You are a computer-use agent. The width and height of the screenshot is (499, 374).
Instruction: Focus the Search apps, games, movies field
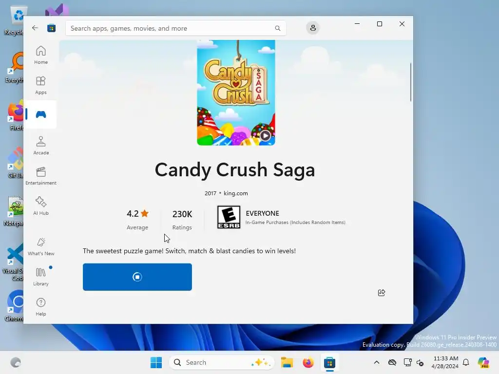click(x=175, y=28)
